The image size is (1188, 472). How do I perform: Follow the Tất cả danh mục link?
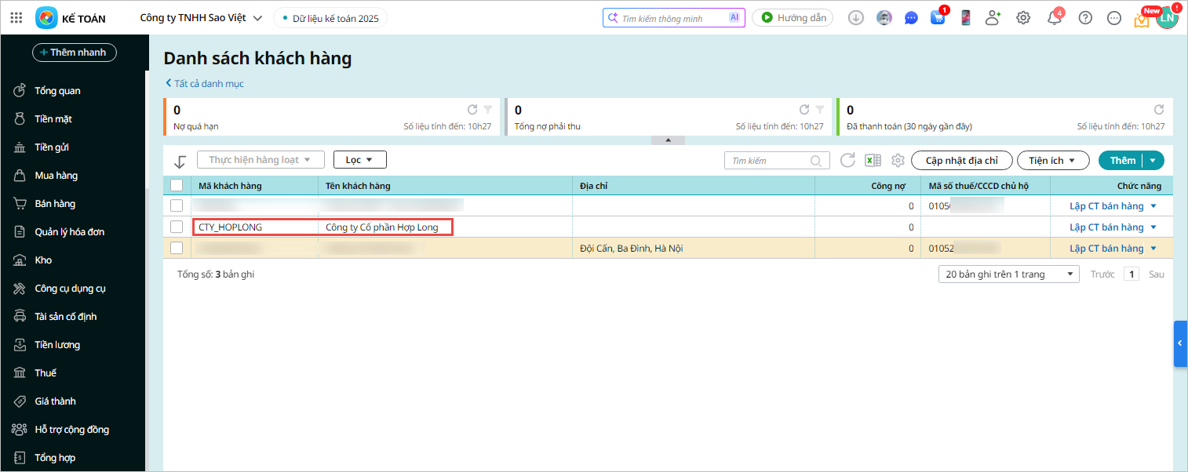tap(205, 83)
